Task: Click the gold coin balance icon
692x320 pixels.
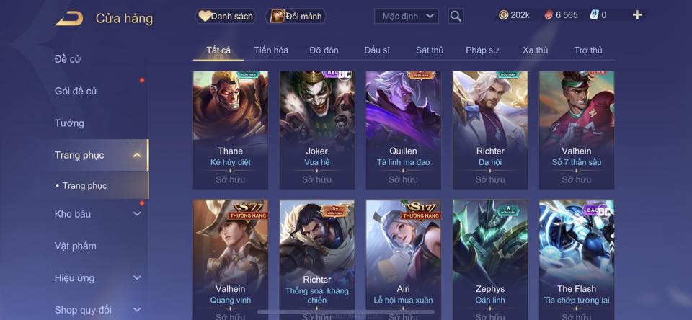Action: click(x=503, y=15)
